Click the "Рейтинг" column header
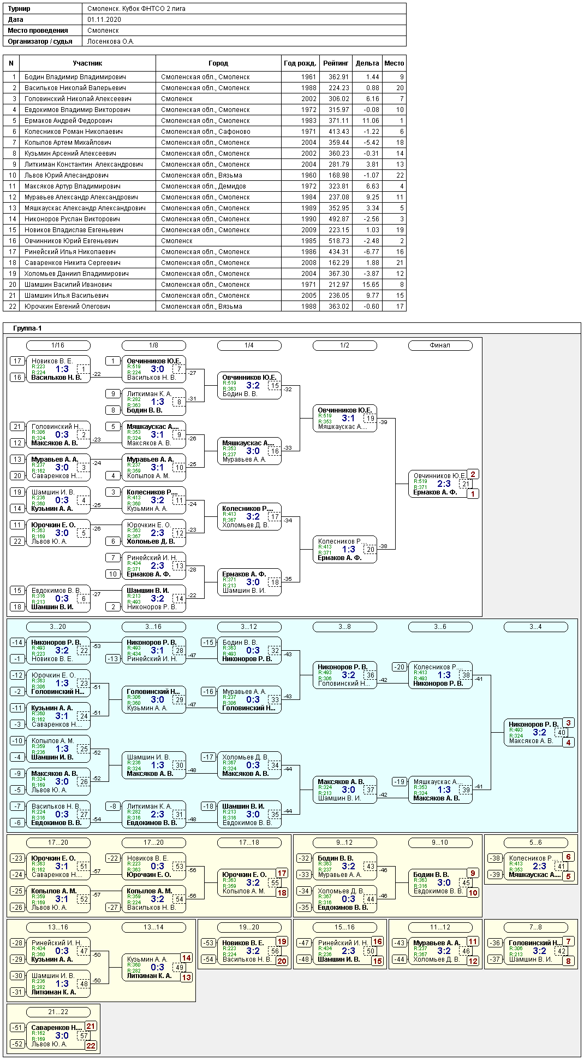The width and height of the screenshot is (584, 1060). [335, 63]
